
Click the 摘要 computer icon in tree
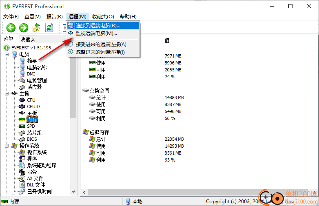[22, 61]
